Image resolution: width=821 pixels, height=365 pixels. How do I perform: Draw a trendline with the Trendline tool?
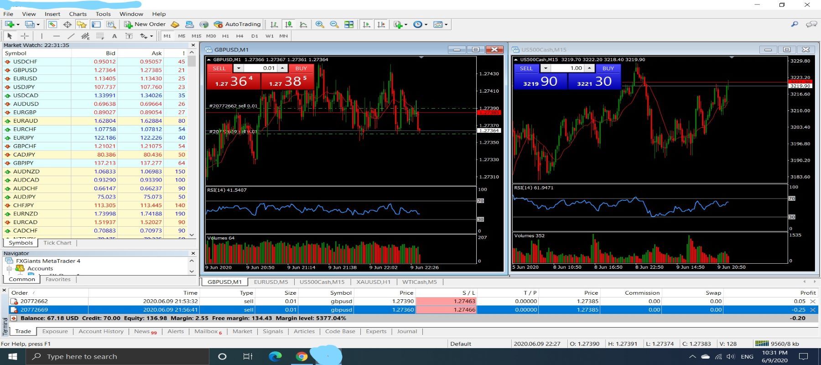coord(71,36)
